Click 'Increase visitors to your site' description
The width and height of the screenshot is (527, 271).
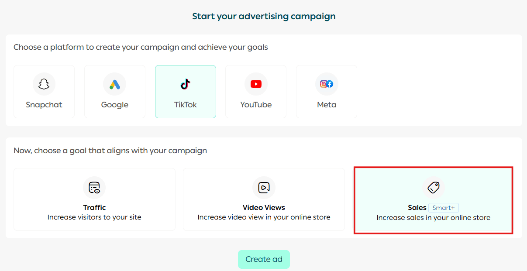(x=94, y=217)
